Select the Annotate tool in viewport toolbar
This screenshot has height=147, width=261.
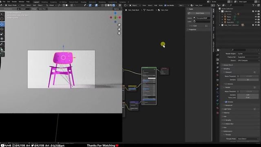[2, 44]
